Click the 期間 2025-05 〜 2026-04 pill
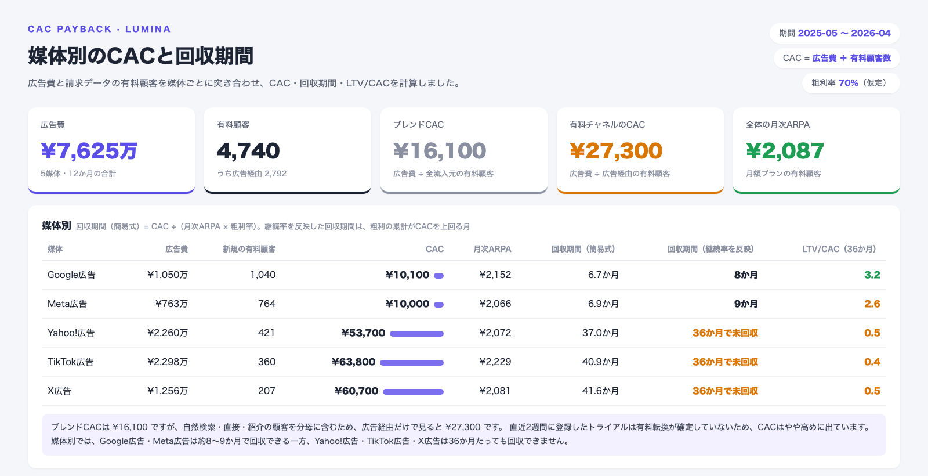This screenshot has width=928, height=476. pyautogui.click(x=835, y=33)
